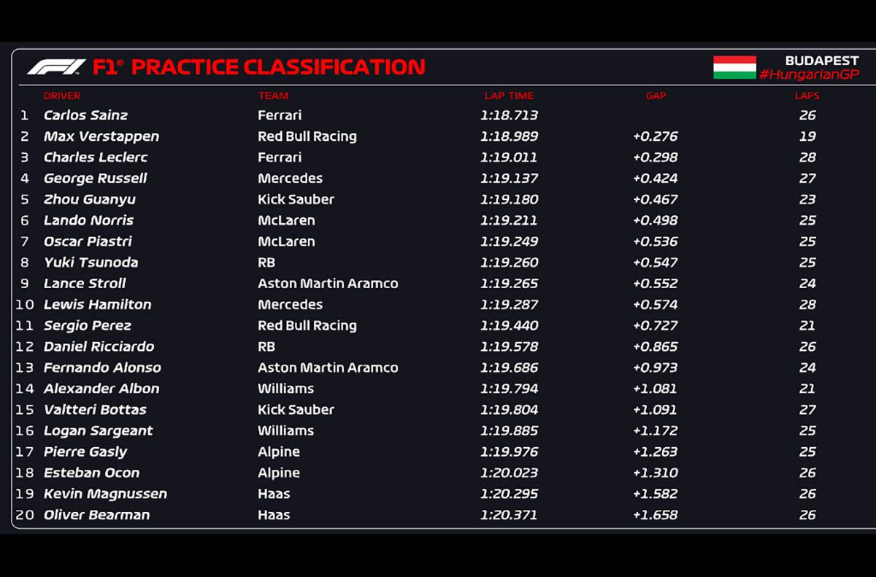The image size is (876, 577).
Task: Open the #HungarianGP hashtag
Action: click(x=809, y=74)
